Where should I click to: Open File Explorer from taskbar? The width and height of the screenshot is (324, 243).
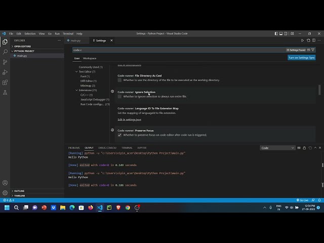[63, 208]
